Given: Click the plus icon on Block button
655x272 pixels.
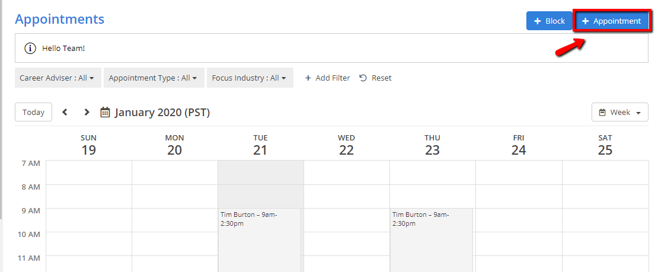Looking at the screenshot, I should pos(538,21).
